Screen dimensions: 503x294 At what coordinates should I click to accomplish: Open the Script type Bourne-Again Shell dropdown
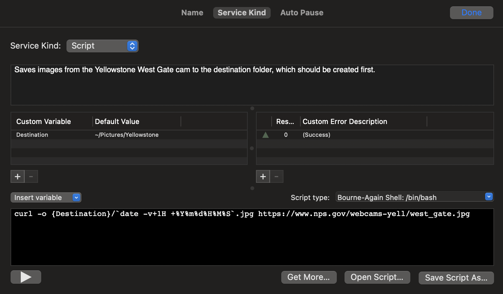(414, 197)
